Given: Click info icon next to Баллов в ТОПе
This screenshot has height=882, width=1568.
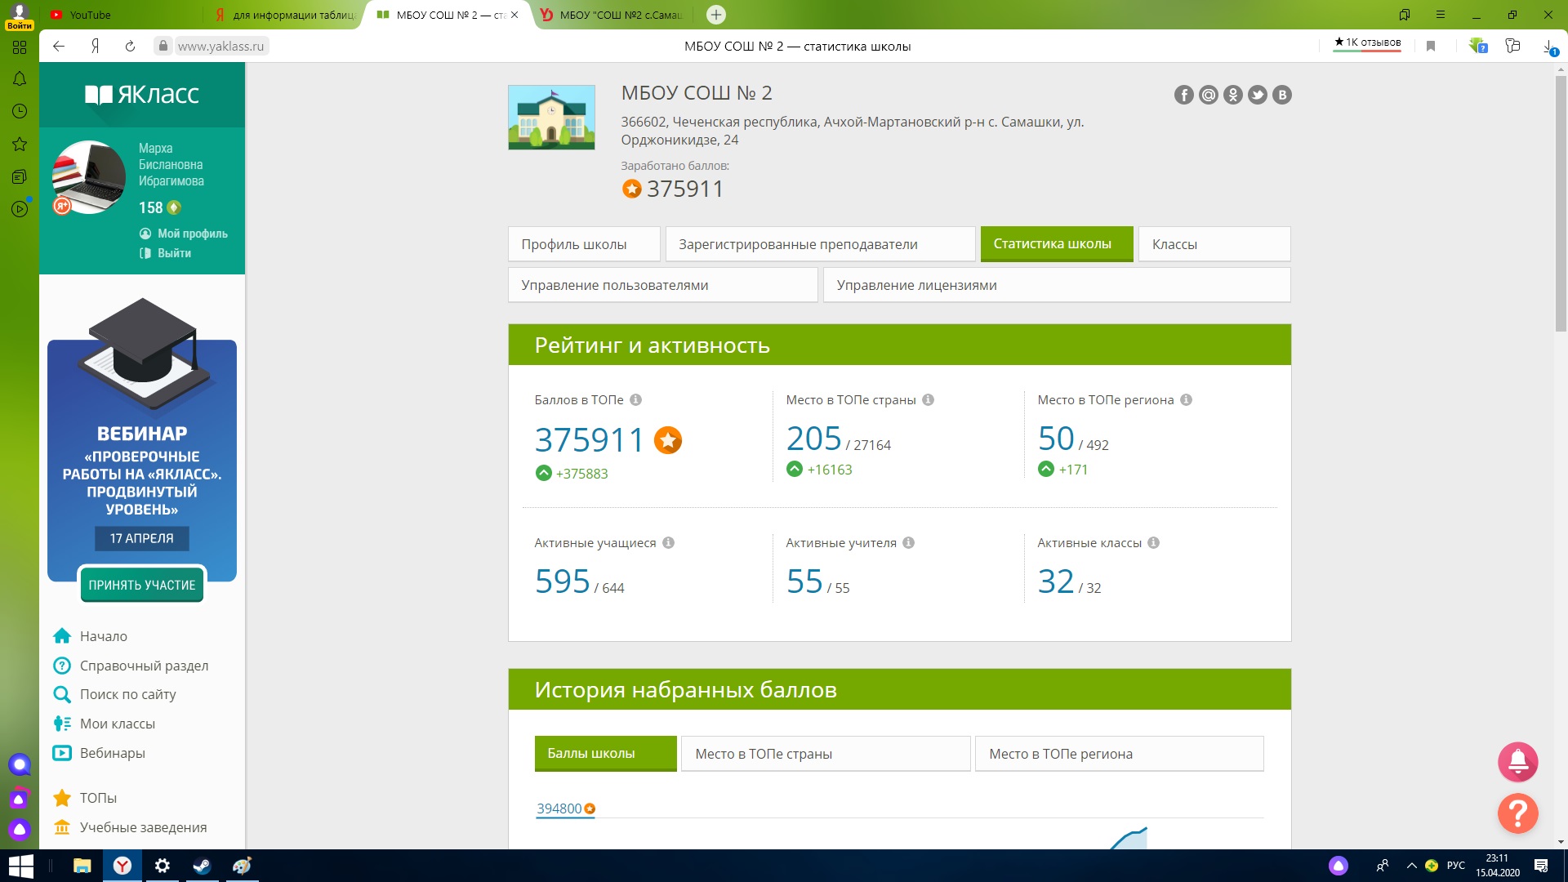Looking at the screenshot, I should point(635,400).
